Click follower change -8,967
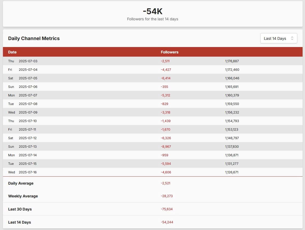This screenshot has height=230, width=305. point(166,147)
